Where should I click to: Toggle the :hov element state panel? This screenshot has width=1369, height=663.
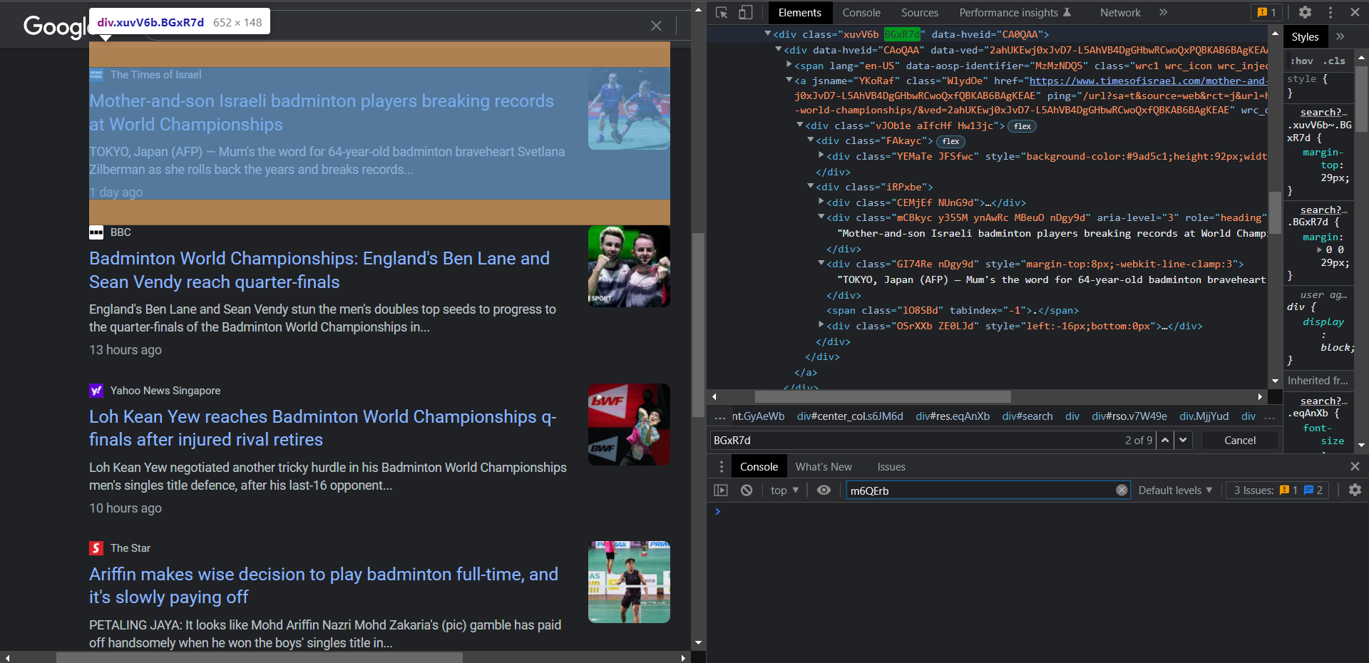pos(1301,61)
